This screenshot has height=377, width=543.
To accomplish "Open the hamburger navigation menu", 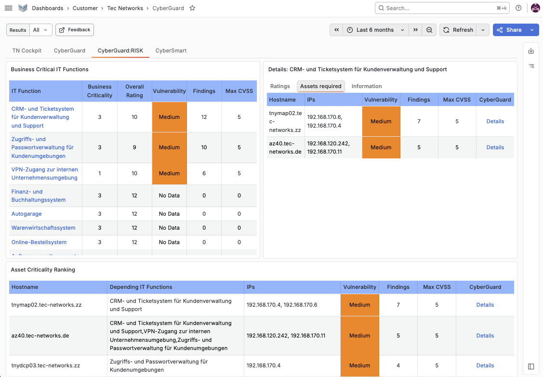I will coord(8,8).
